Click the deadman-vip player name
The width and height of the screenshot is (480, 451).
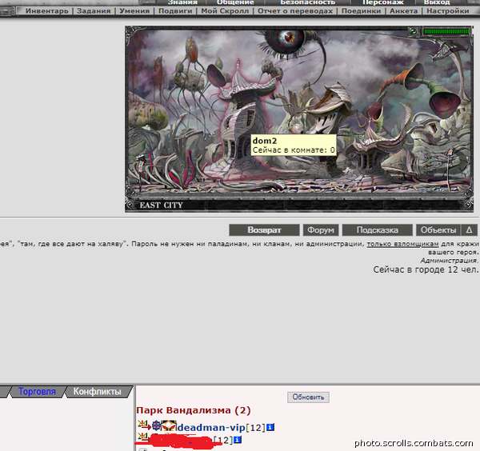pyautogui.click(x=211, y=428)
